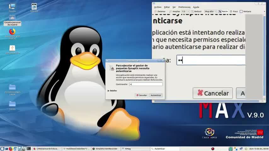The height and width of the screenshot is (151, 269).
Task: Click show desktop icon in taskbar
Action: [x=7, y=149]
